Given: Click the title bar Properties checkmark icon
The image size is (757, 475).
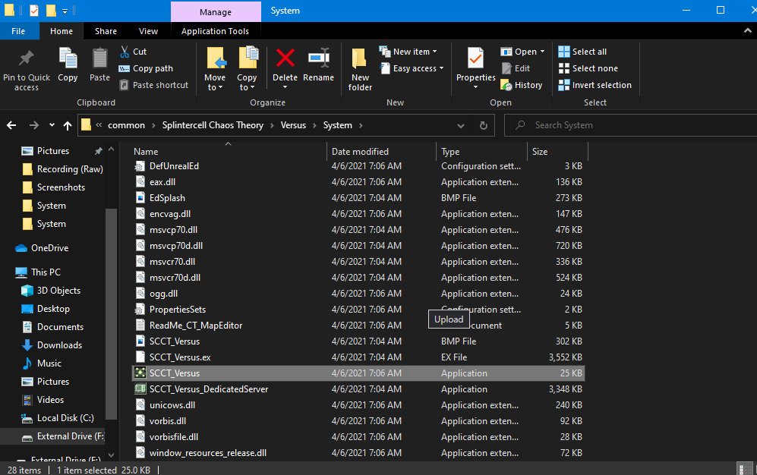Looking at the screenshot, I should 34,10.
